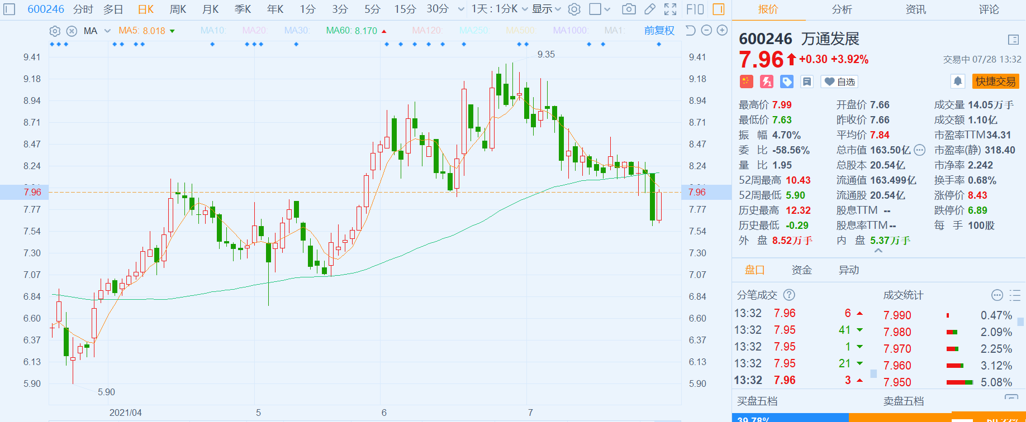
Task: Take a chart screenshot with camera icon
Action: [629, 9]
